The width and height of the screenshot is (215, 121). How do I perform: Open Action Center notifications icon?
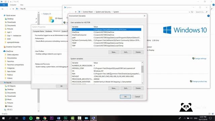click(211, 118)
